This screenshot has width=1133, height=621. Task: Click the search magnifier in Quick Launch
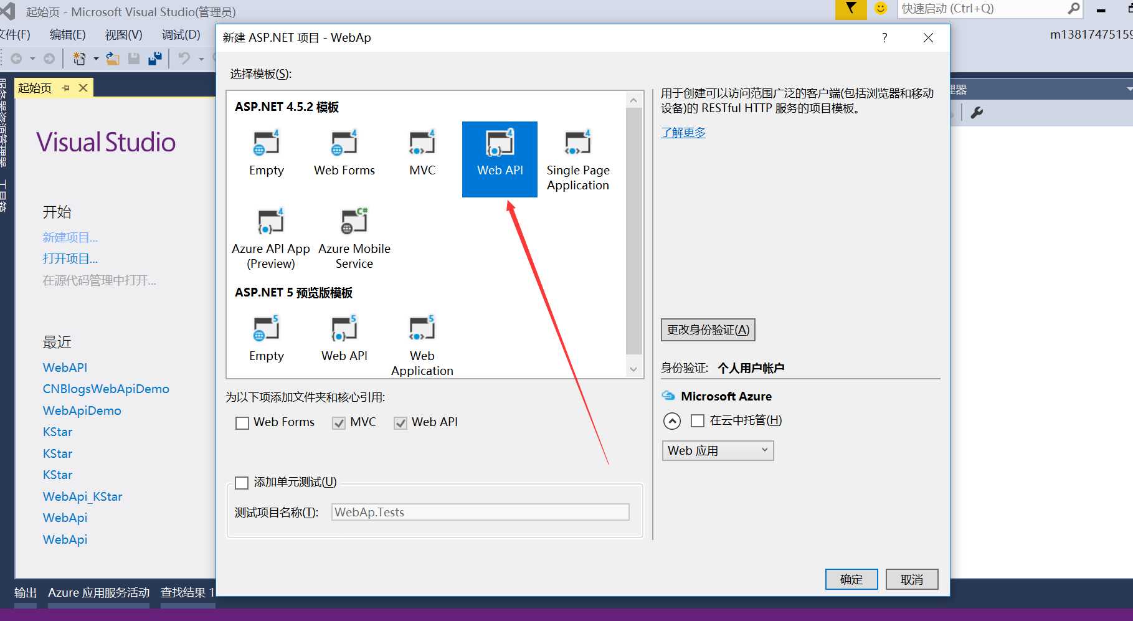[x=1074, y=9]
